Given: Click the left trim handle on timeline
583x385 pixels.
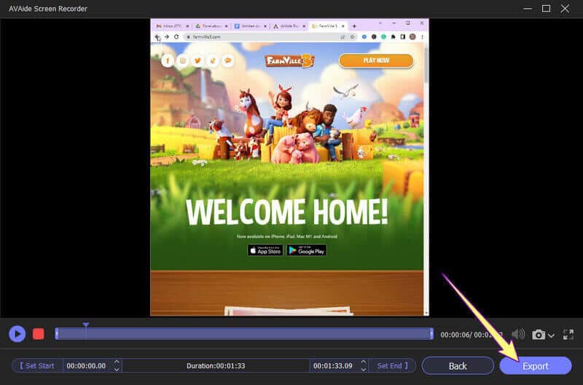Looking at the screenshot, I should click(57, 334).
